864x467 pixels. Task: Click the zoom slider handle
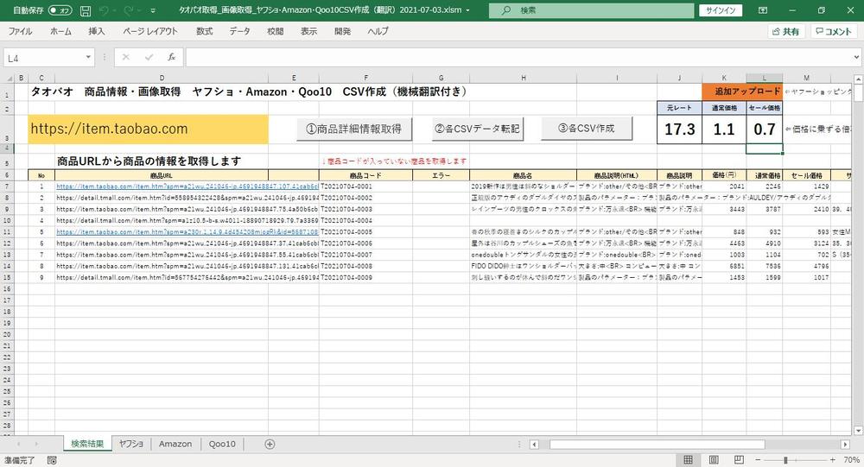tap(785, 460)
